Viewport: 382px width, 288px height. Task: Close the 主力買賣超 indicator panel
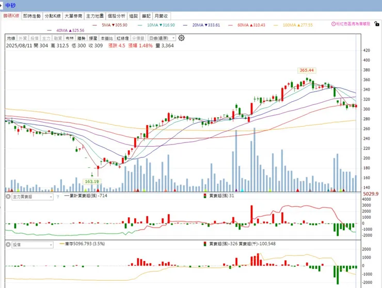[x=8, y=196]
